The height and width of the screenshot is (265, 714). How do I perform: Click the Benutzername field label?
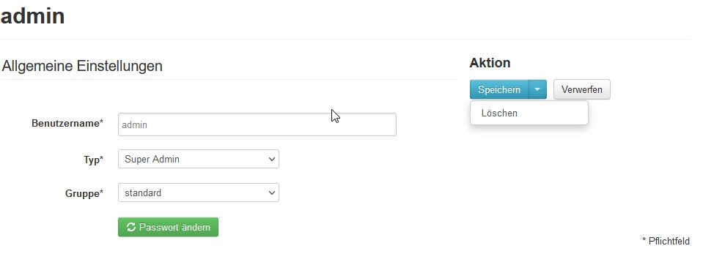pyautogui.click(x=67, y=123)
